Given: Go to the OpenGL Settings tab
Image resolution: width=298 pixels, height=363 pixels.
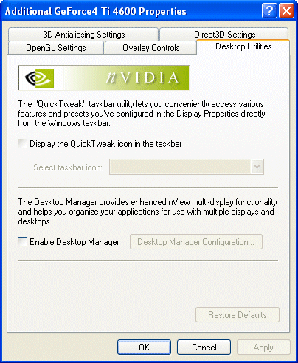Looking at the screenshot, I should pyautogui.click(x=56, y=48).
